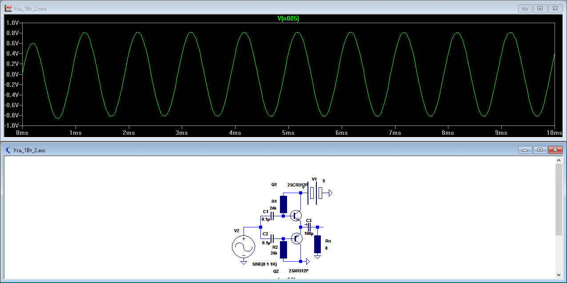Select capacitor C2 symbol

pos(272,238)
